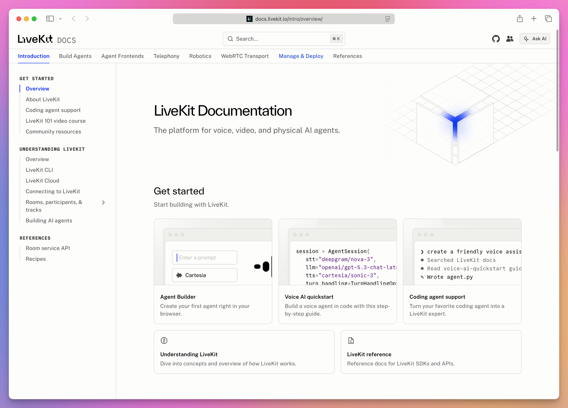Open About LiveKit in the sidebar

click(43, 99)
